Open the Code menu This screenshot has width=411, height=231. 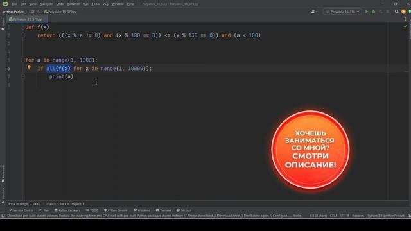pyautogui.click(x=60, y=4)
